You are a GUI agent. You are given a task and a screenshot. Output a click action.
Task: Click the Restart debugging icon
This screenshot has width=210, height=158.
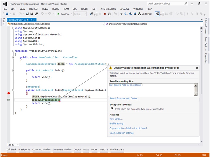[x=109, y=14]
